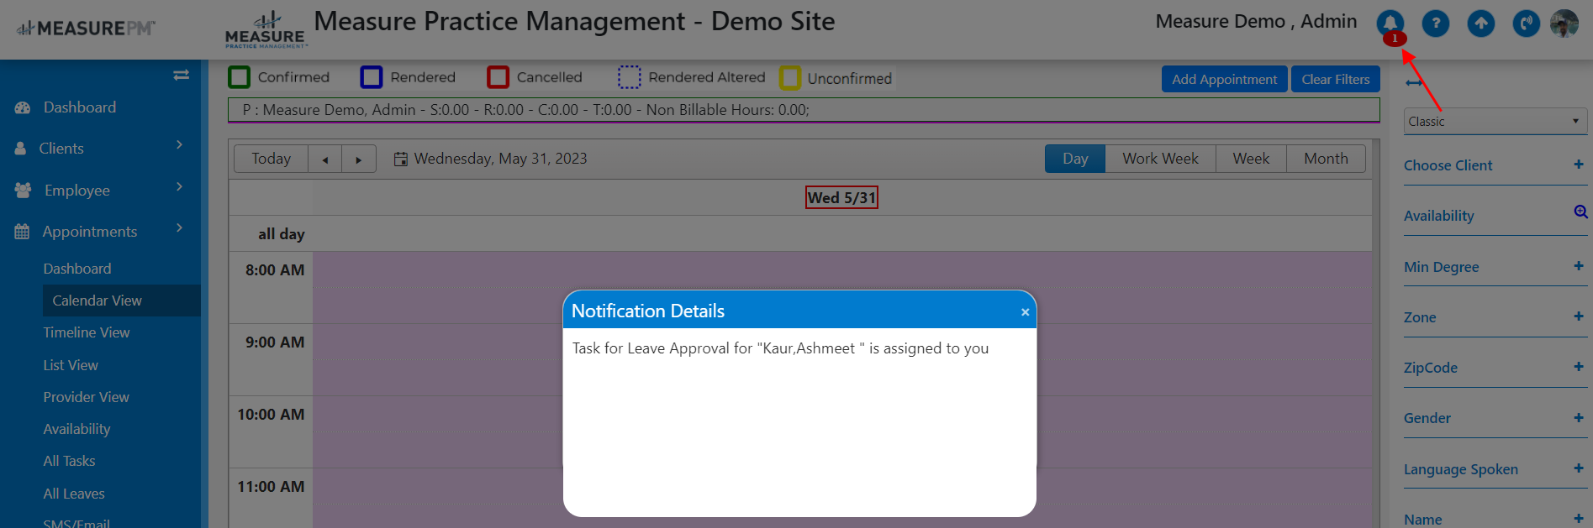The width and height of the screenshot is (1593, 528).
Task: Click the Leave Approval notification message
Action: [x=780, y=348]
